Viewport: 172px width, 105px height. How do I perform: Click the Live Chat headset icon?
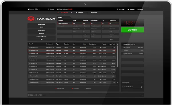(117, 9)
